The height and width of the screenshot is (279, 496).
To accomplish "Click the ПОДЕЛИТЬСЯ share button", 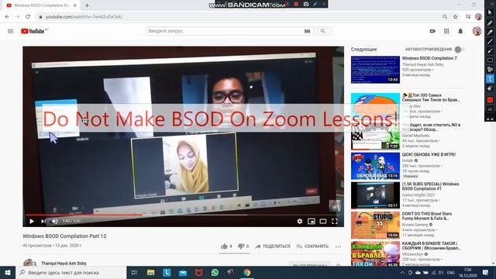I will (273, 246).
